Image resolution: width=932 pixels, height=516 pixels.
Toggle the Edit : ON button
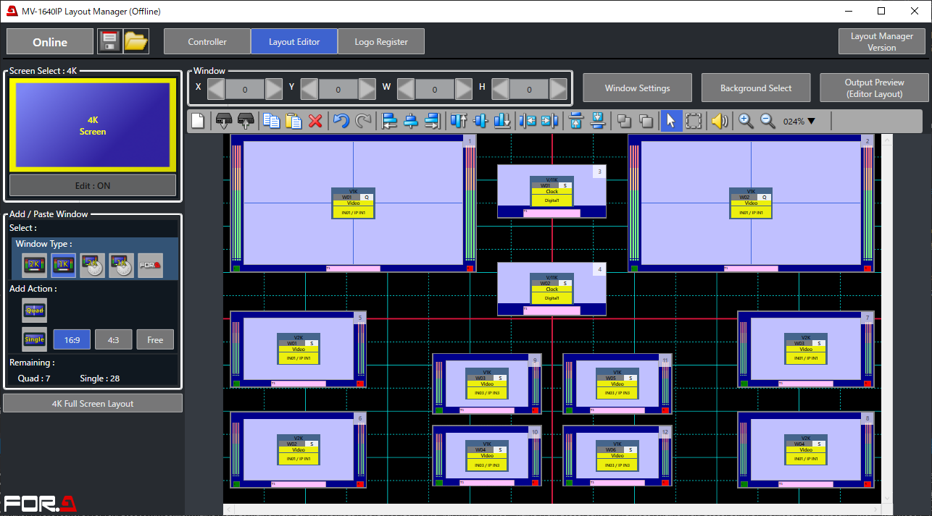pyautogui.click(x=93, y=185)
